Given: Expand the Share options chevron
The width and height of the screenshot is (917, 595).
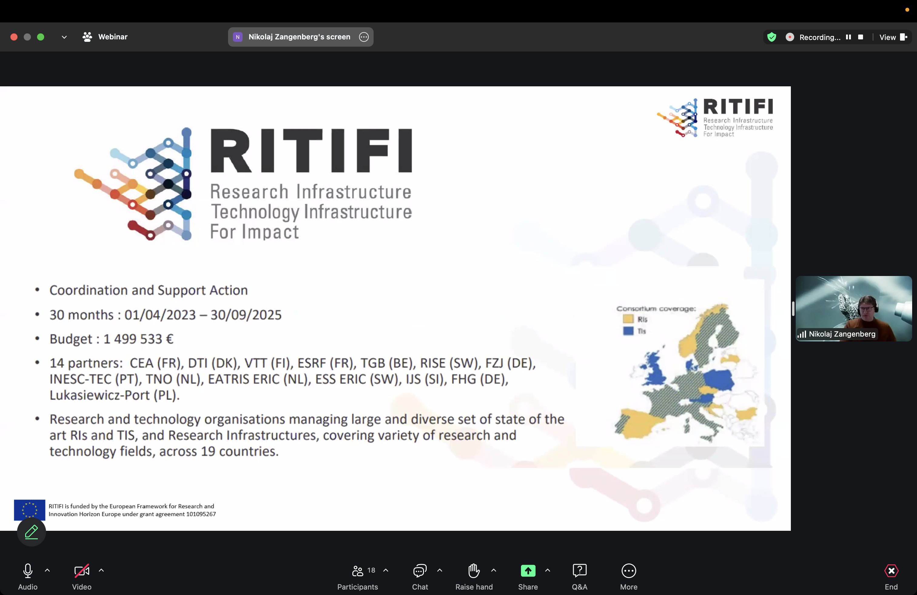Looking at the screenshot, I should pos(548,571).
